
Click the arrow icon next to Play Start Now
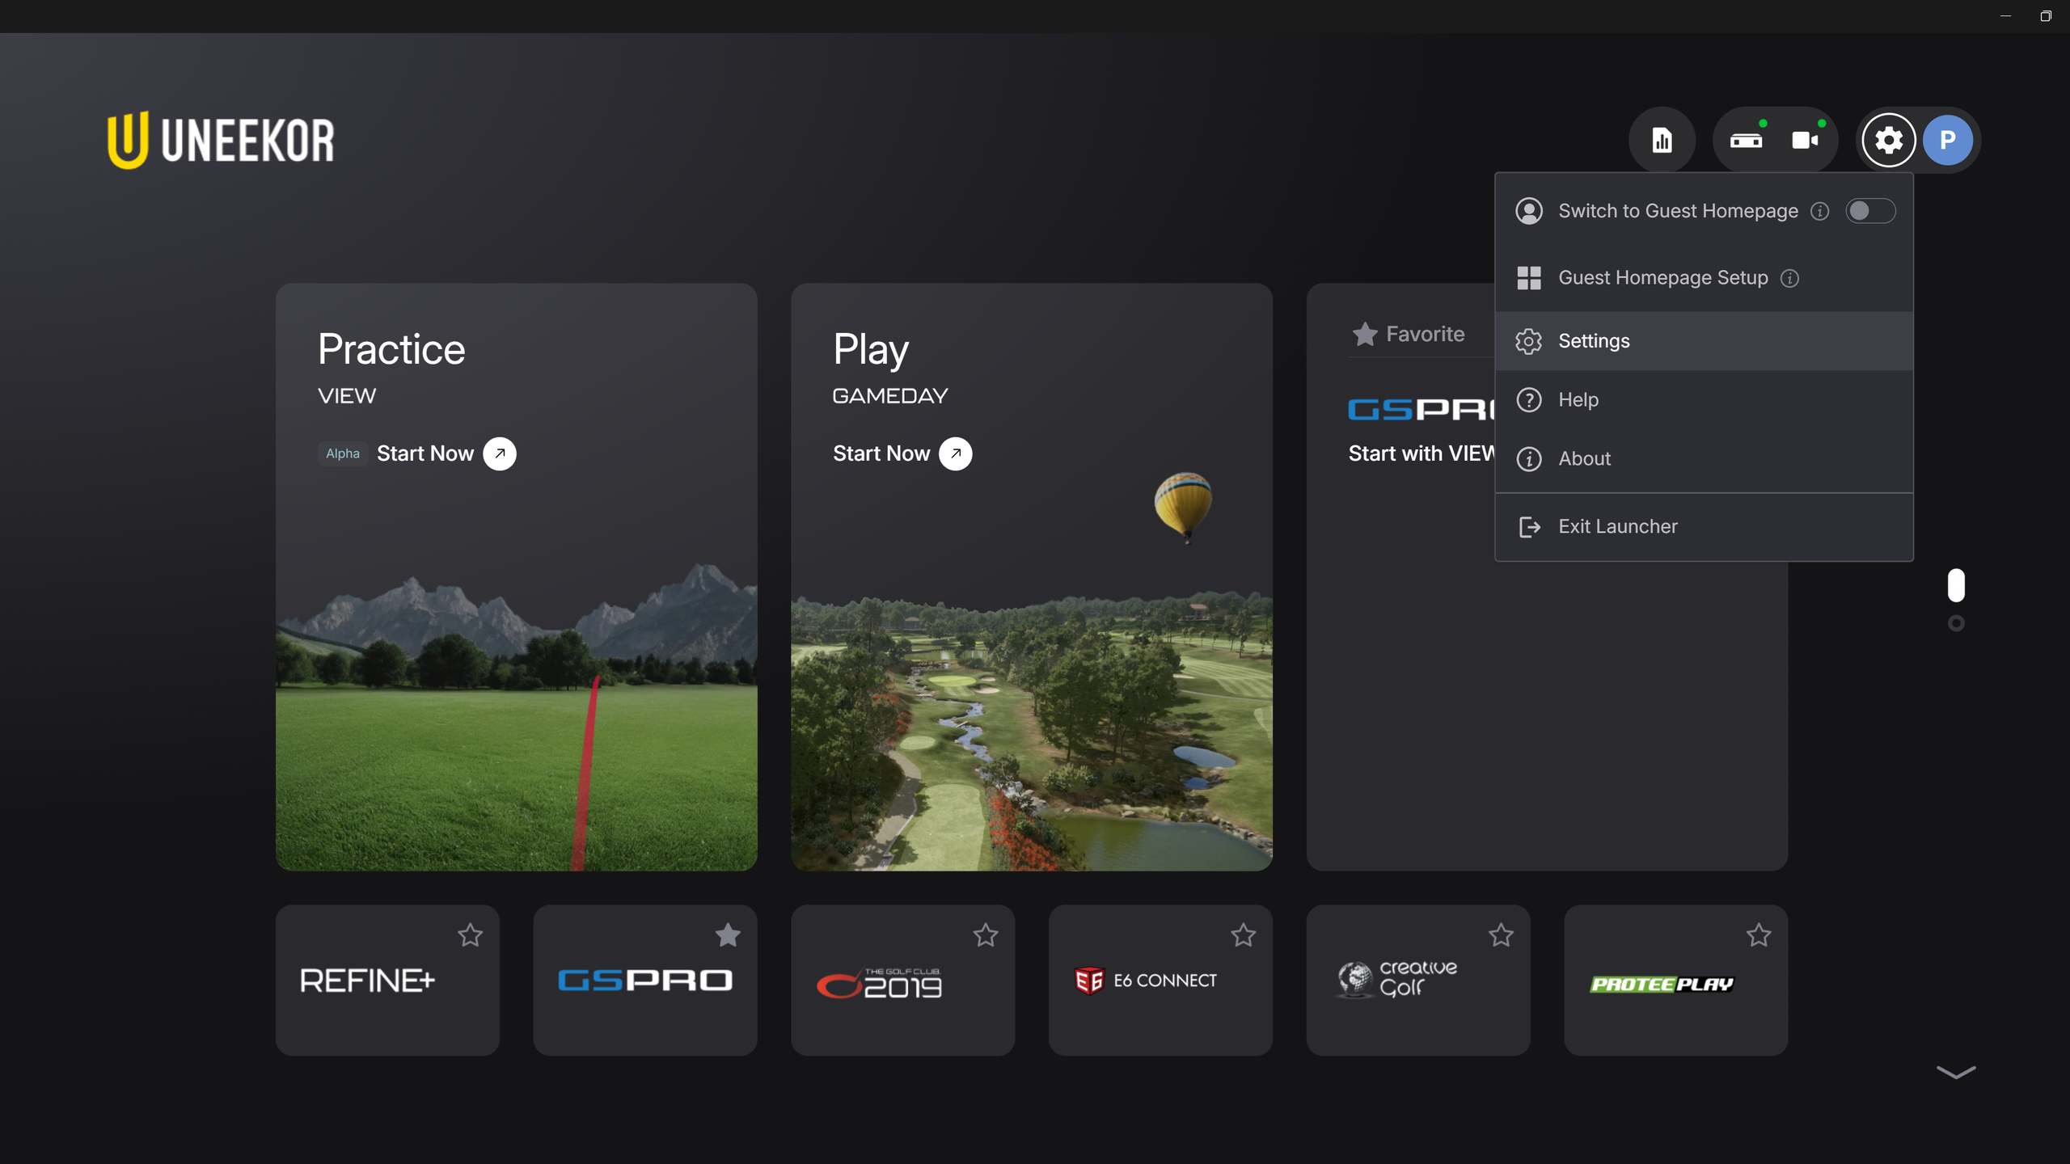coord(956,453)
